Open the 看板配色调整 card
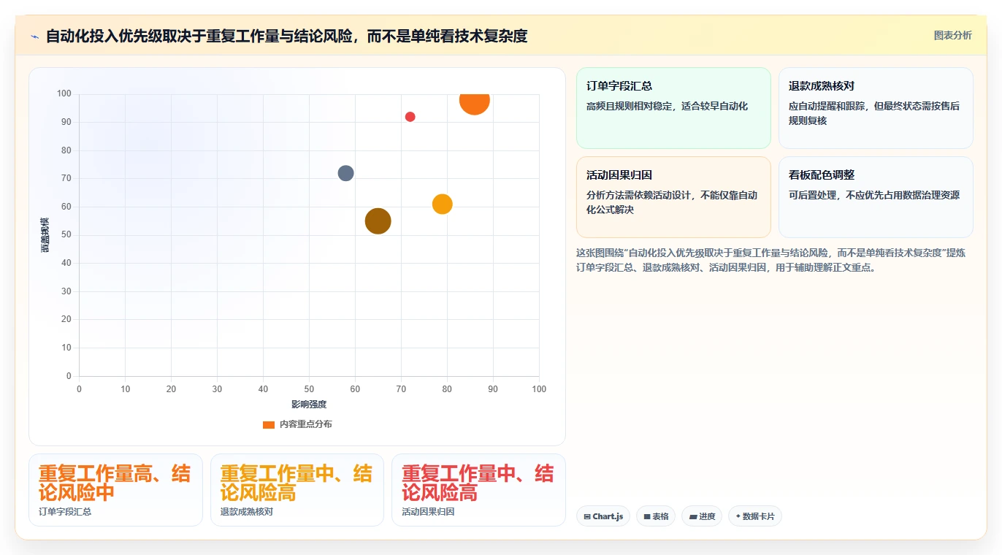 [x=876, y=197]
